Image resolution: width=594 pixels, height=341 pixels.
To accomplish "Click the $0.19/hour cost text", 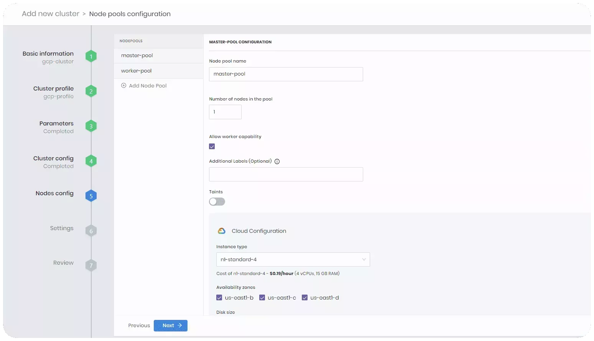I will pos(281,274).
